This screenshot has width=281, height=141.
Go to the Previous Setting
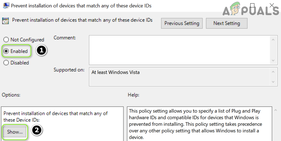point(182,23)
